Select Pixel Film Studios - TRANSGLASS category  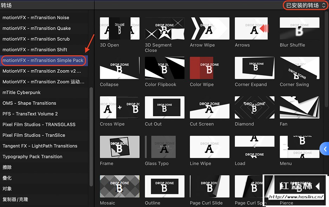pos(44,125)
